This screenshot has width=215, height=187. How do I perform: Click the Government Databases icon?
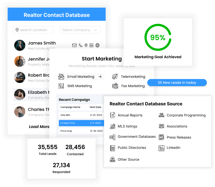pyautogui.click(x=113, y=137)
